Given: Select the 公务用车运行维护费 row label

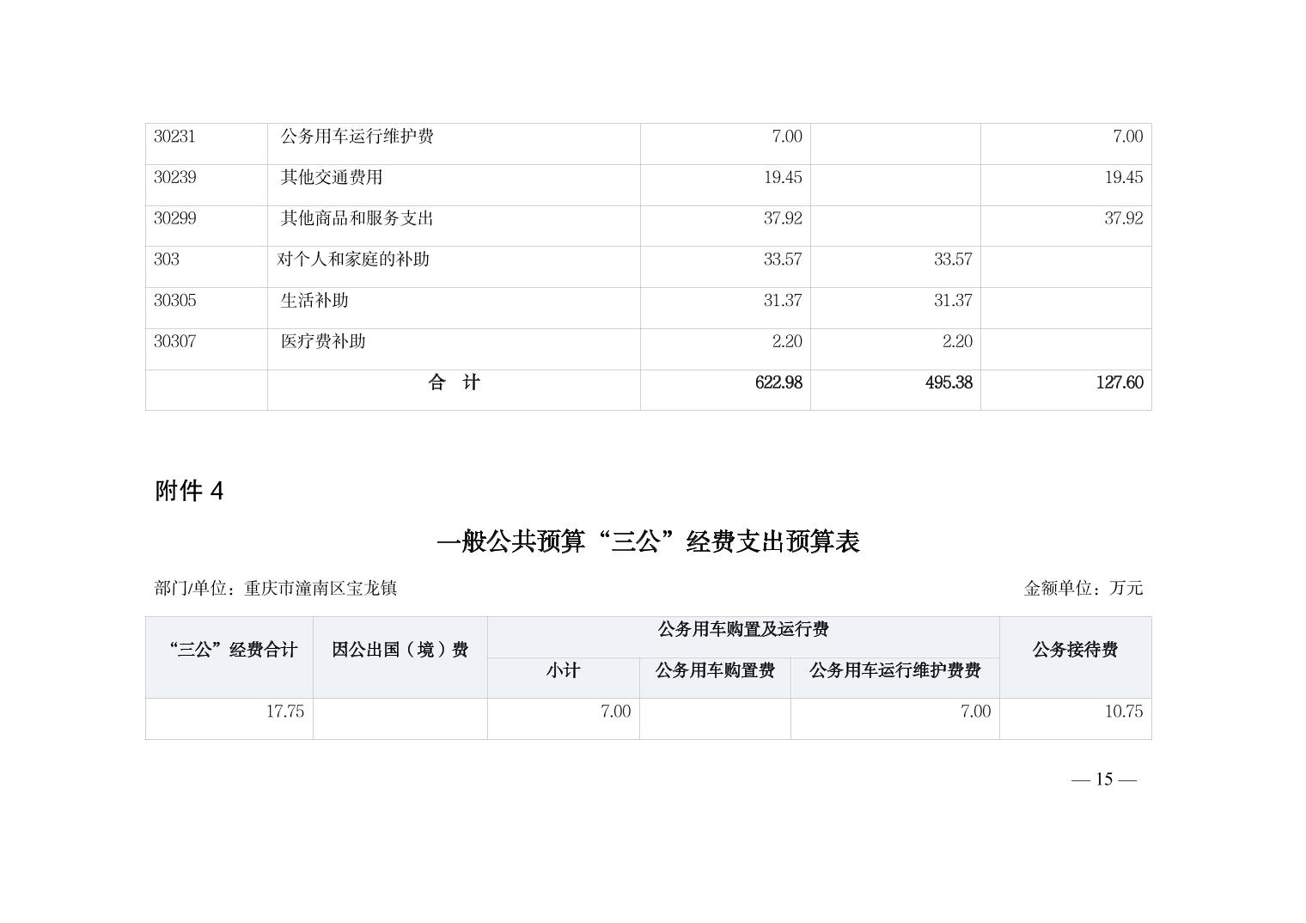Looking at the screenshot, I should click(357, 137).
